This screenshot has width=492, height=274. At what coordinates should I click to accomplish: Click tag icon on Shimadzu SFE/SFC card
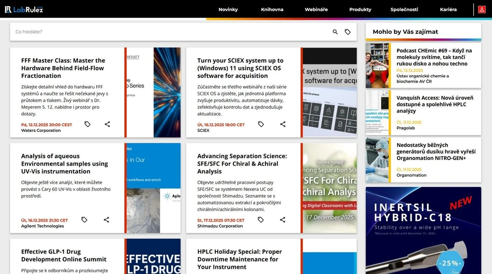click(x=261, y=220)
